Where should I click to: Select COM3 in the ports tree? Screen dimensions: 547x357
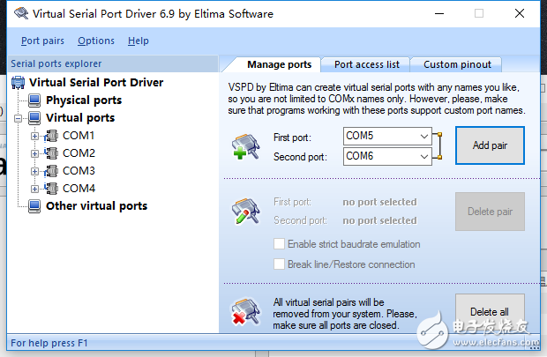pyautogui.click(x=79, y=171)
